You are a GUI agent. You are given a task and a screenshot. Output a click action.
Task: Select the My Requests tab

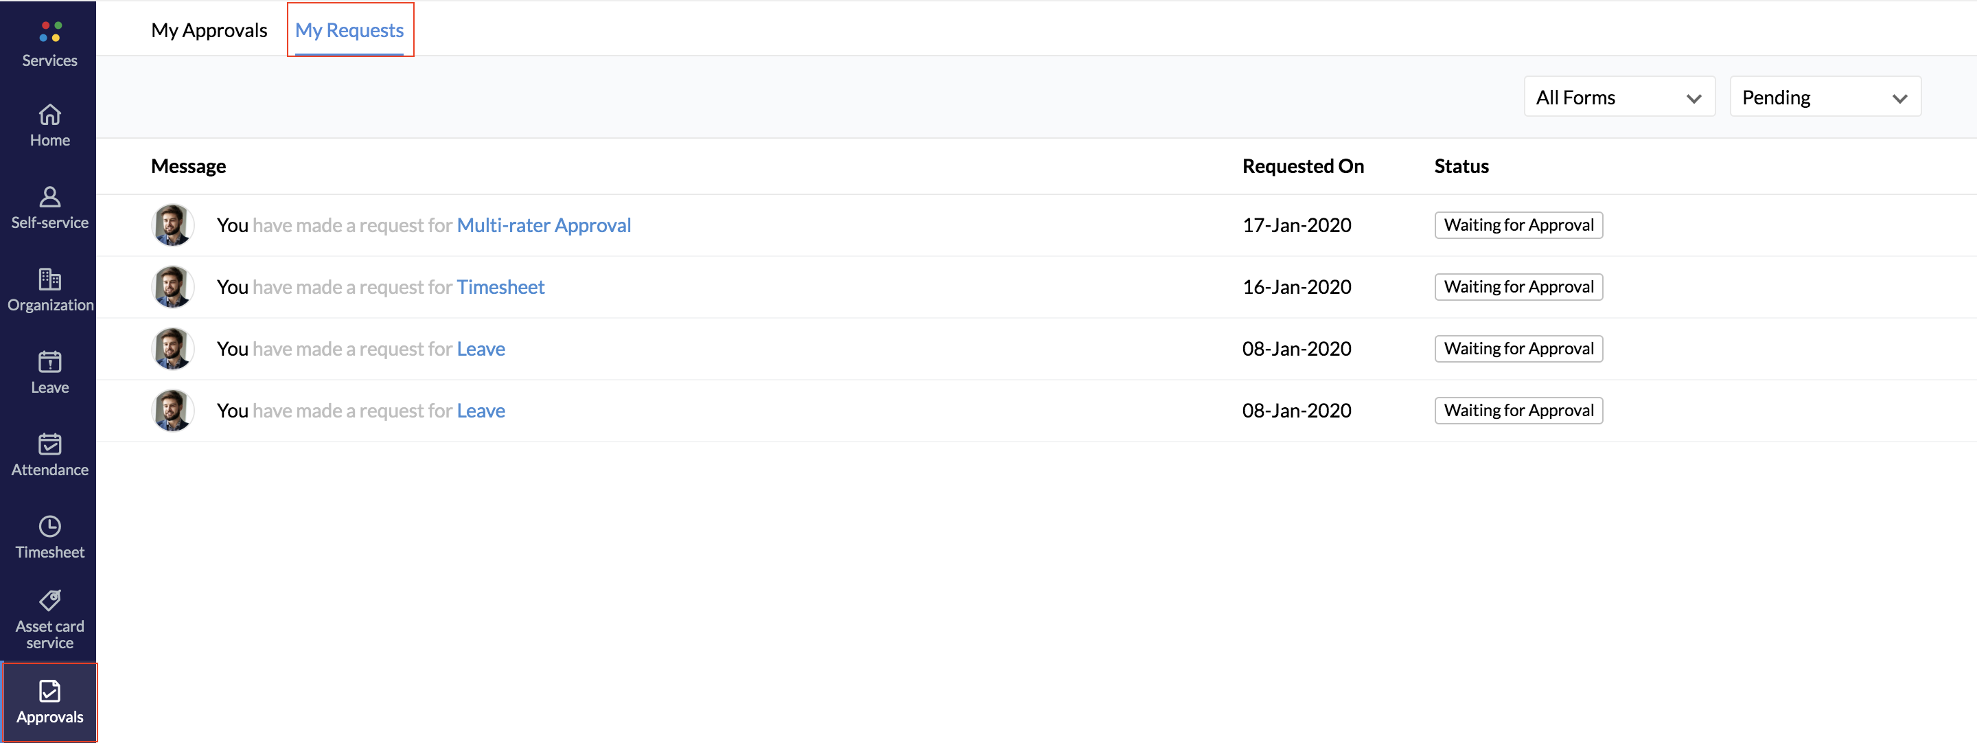click(x=349, y=31)
